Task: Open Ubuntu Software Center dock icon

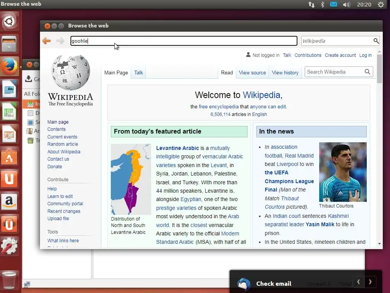Action: 9,156
